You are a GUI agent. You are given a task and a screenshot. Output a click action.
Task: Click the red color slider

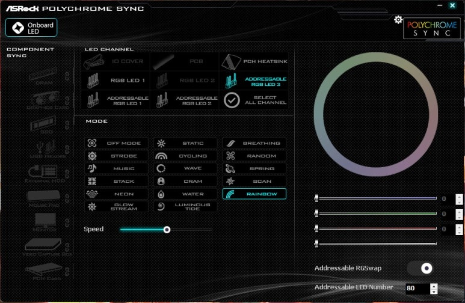[x=377, y=228]
